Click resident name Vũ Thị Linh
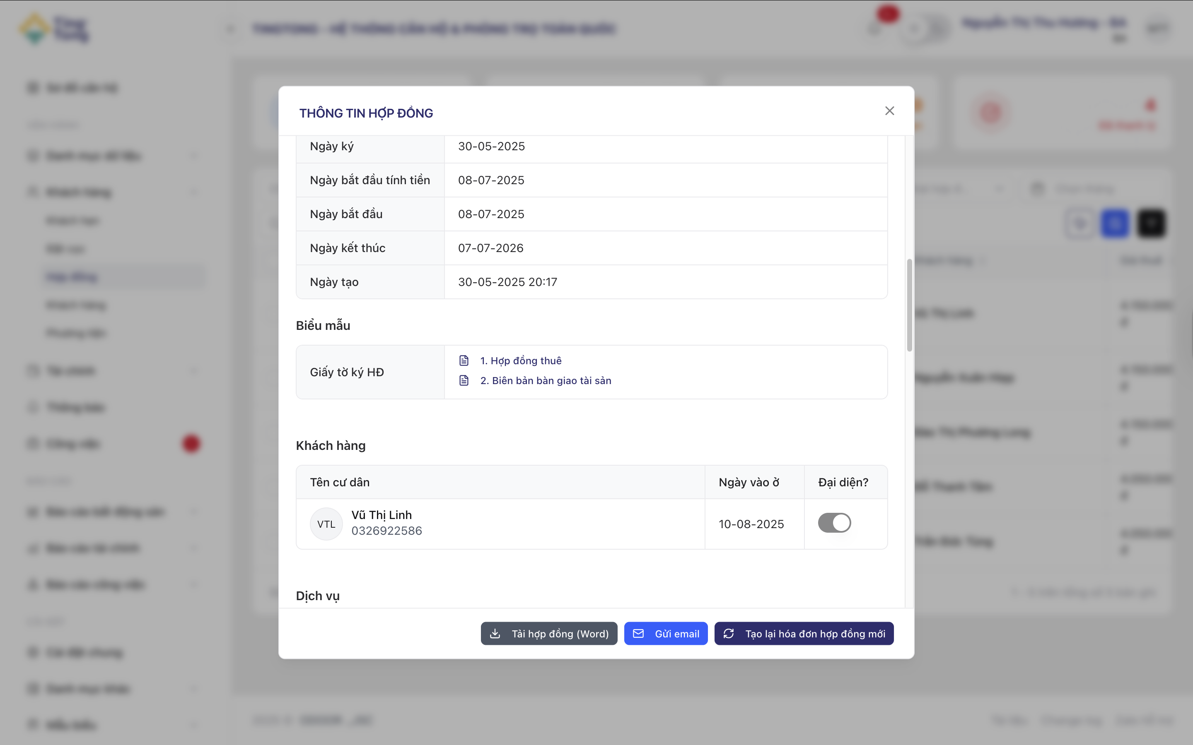Viewport: 1193px width, 745px height. coord(381,515)
